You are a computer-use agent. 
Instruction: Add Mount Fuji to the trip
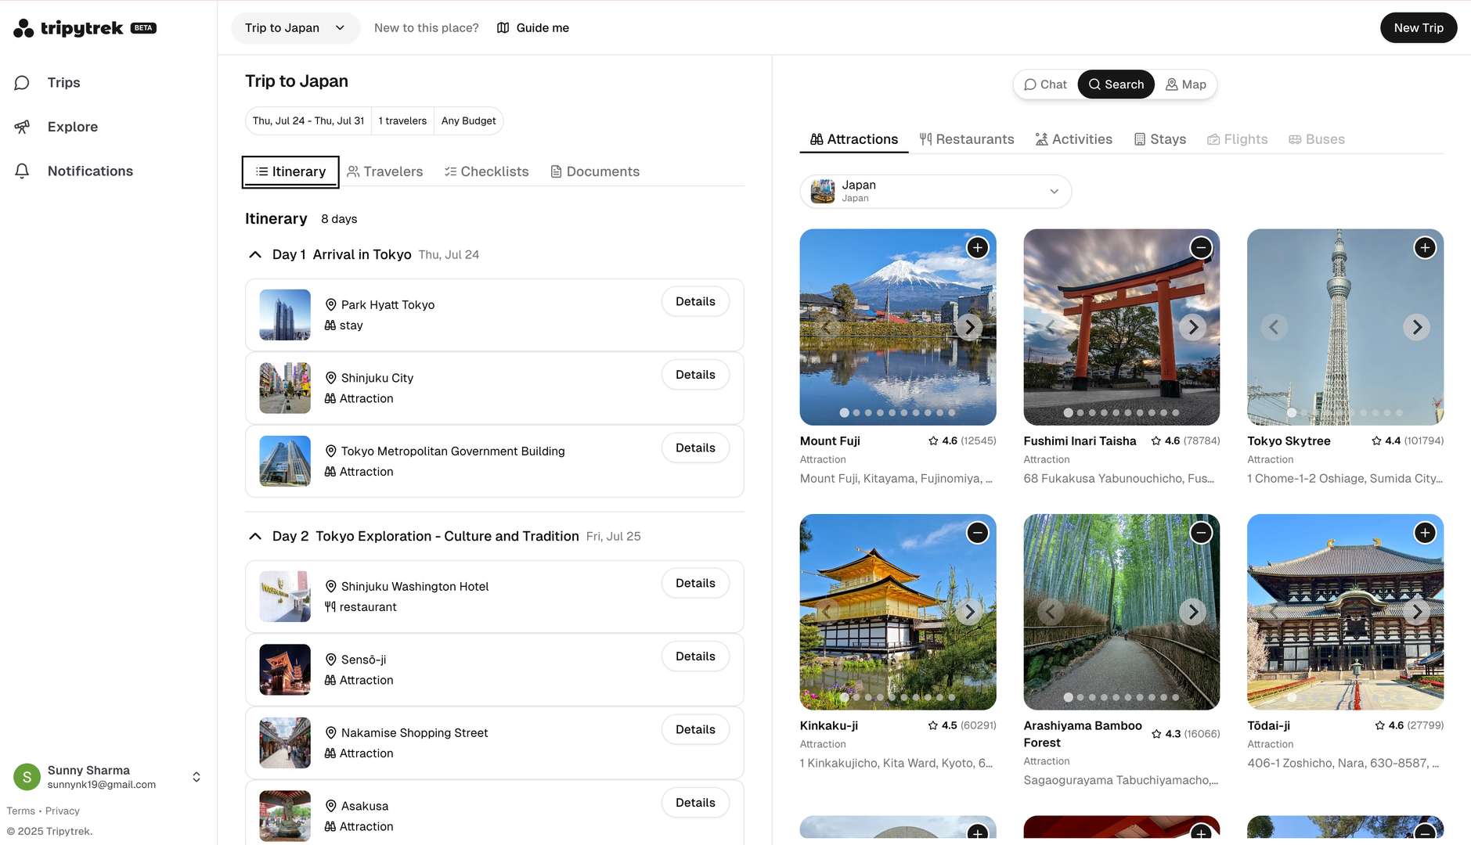pyautogui.click(x=977, y=248)
